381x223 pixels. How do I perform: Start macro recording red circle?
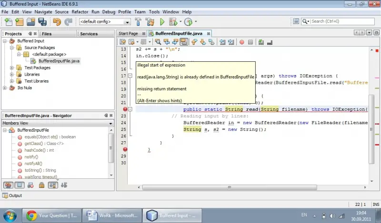pyautogui.click(x=242, y=42)
